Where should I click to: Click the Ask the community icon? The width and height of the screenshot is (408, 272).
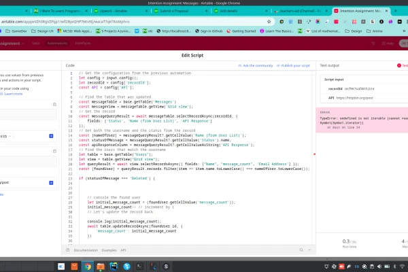[241, 65]
